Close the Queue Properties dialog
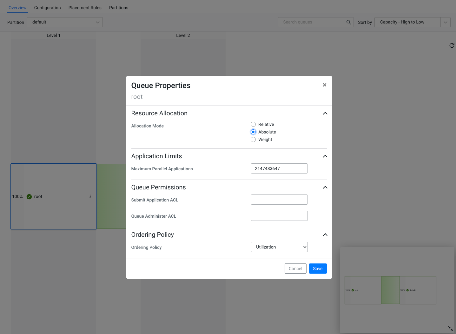 [324, 85]
